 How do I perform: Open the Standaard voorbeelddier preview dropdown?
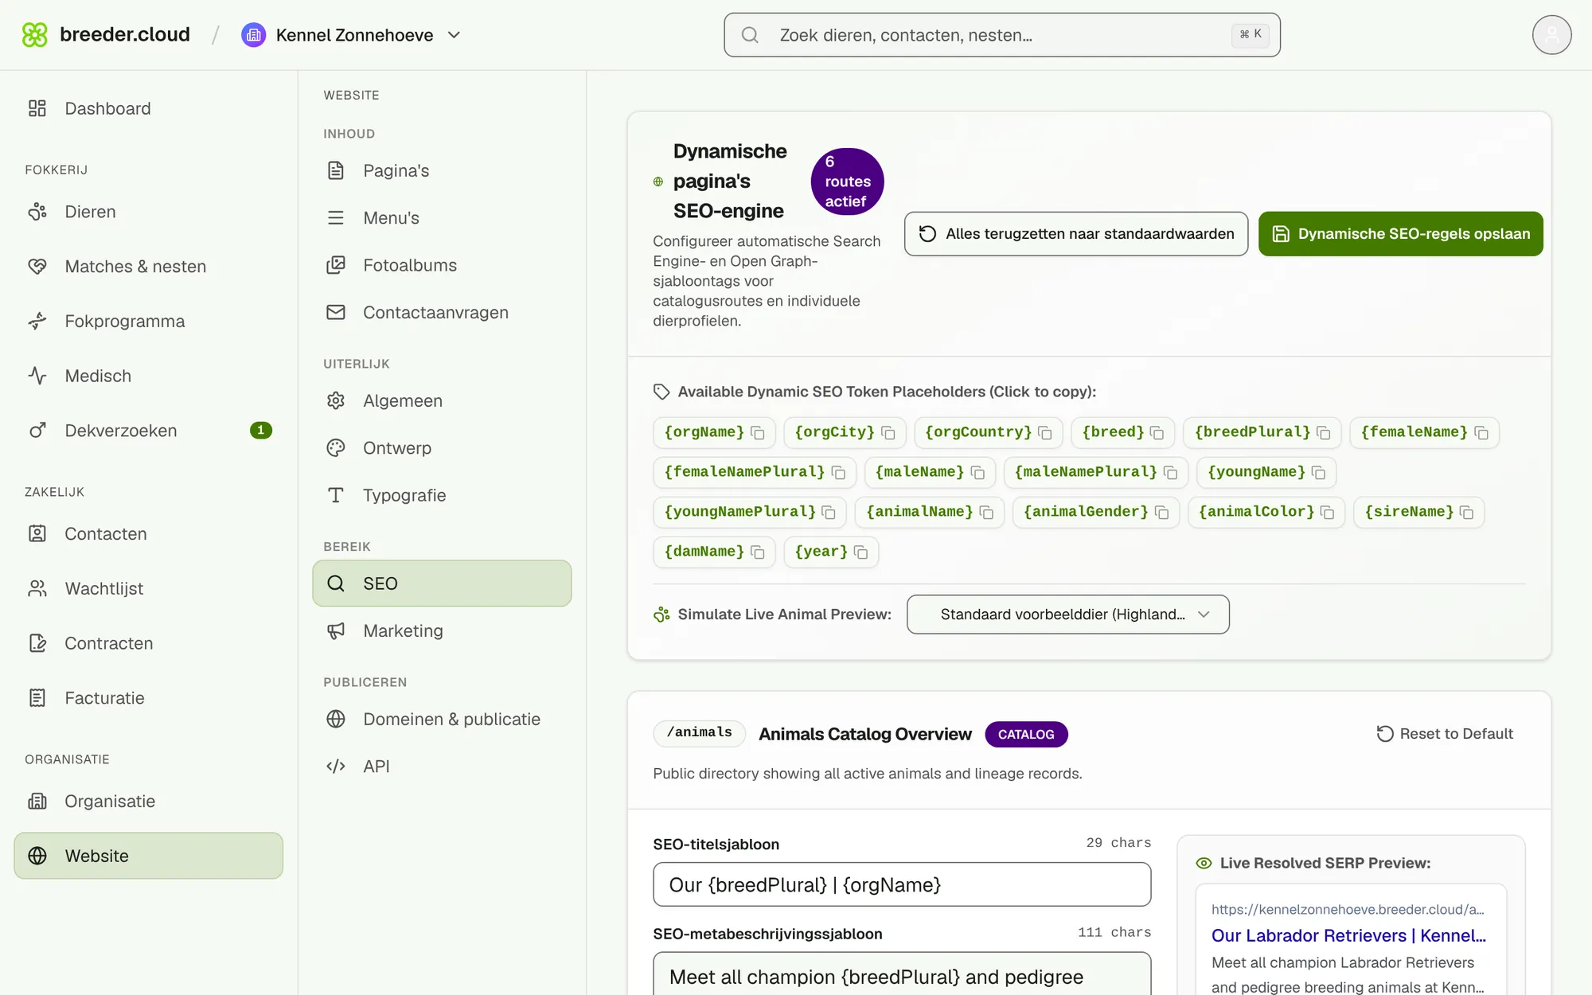pyautogui.click(x=1067, y=615)
